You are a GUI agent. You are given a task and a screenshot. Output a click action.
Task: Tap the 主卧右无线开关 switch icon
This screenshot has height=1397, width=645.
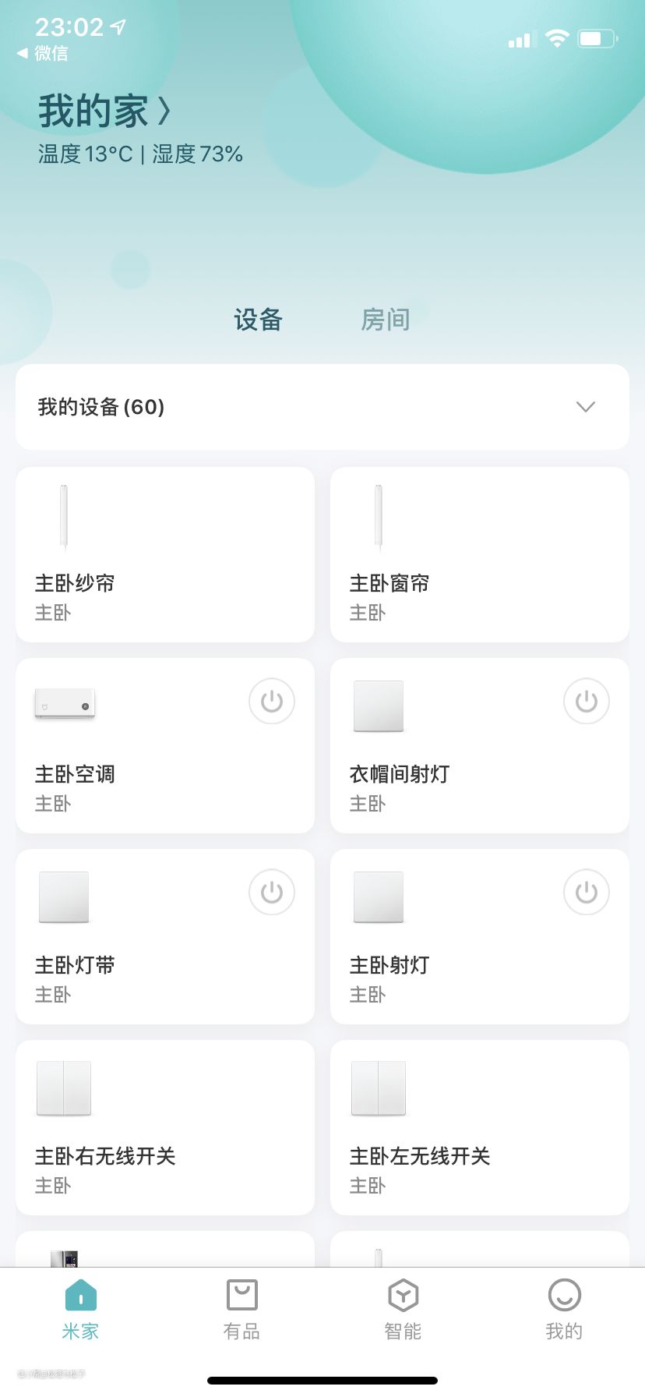[x=64, y=1088]
